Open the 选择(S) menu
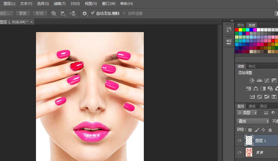 pos(43,4)
